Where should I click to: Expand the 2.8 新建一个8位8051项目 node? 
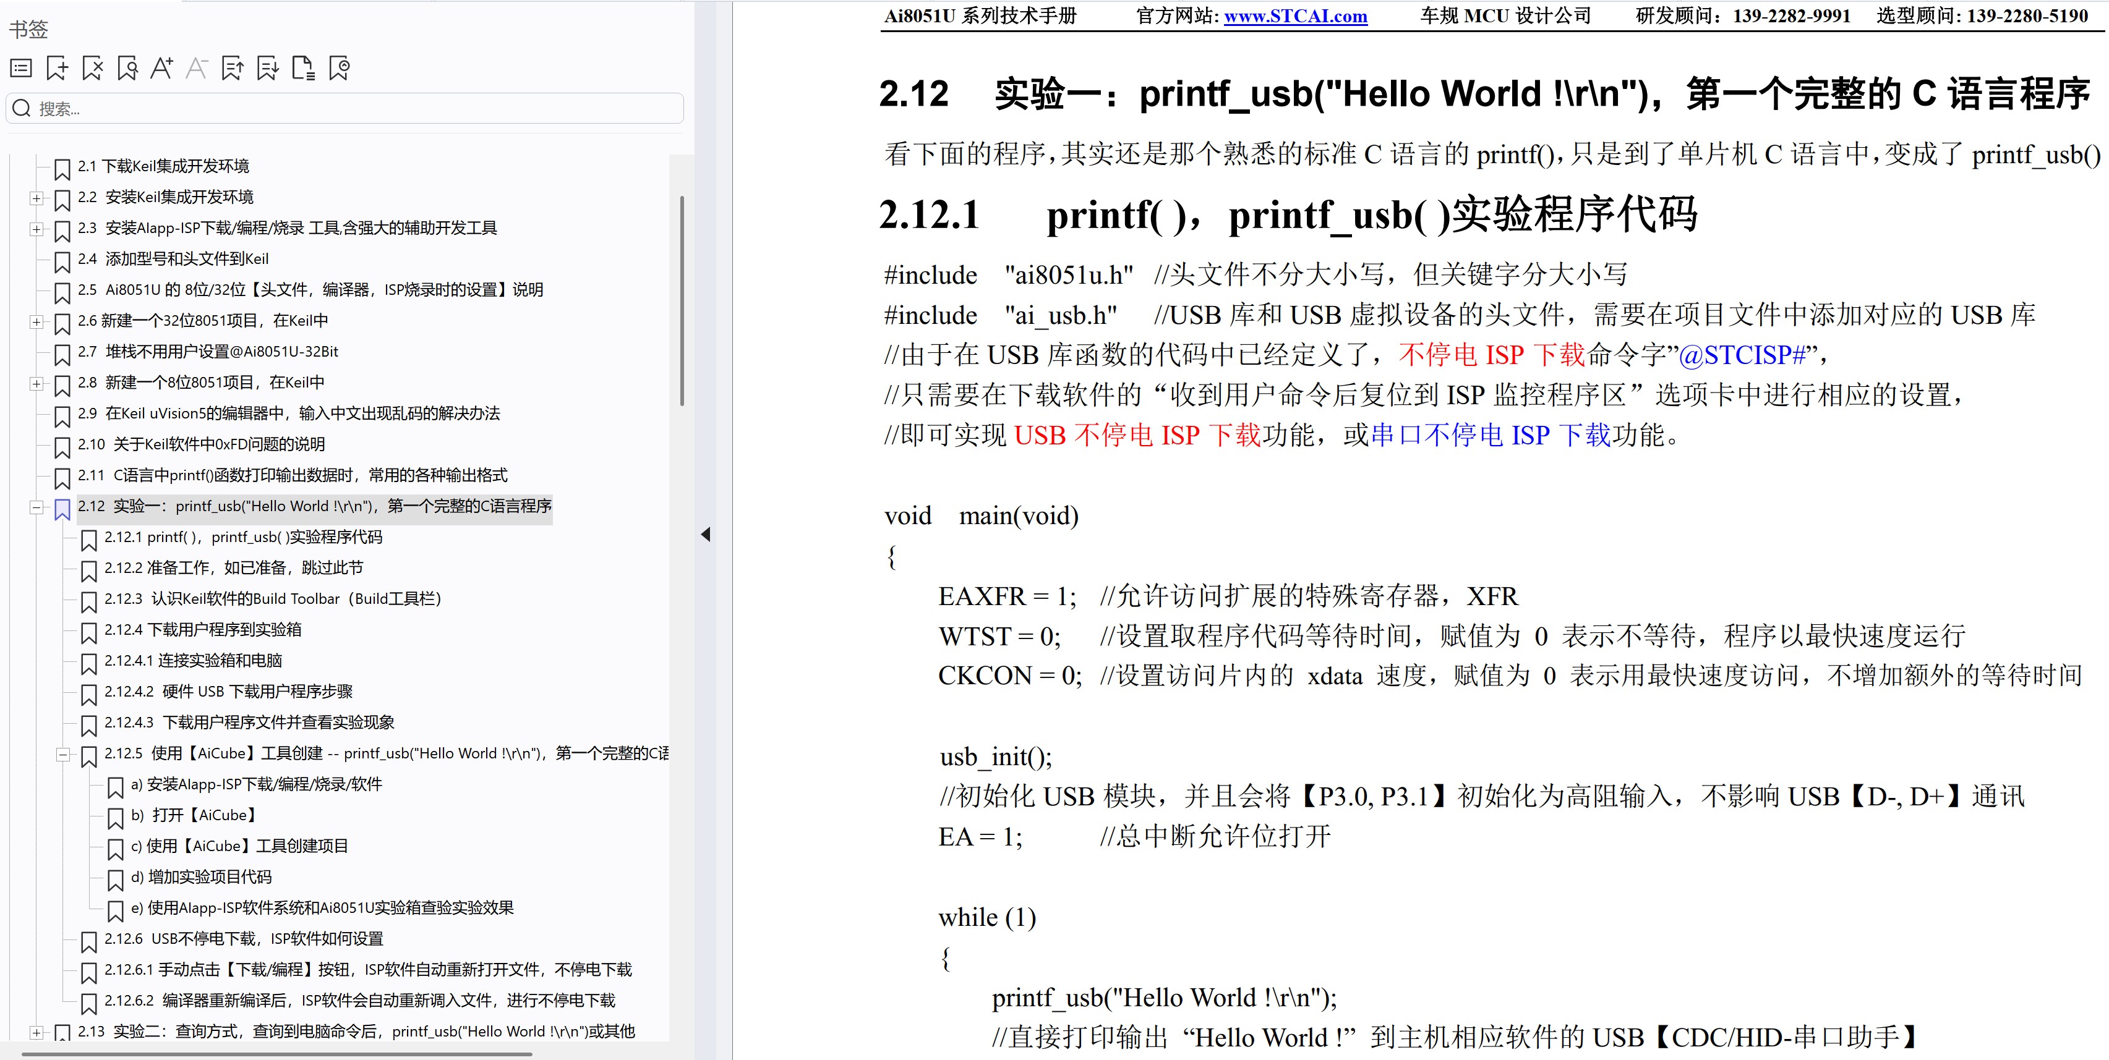click(36, 384)
